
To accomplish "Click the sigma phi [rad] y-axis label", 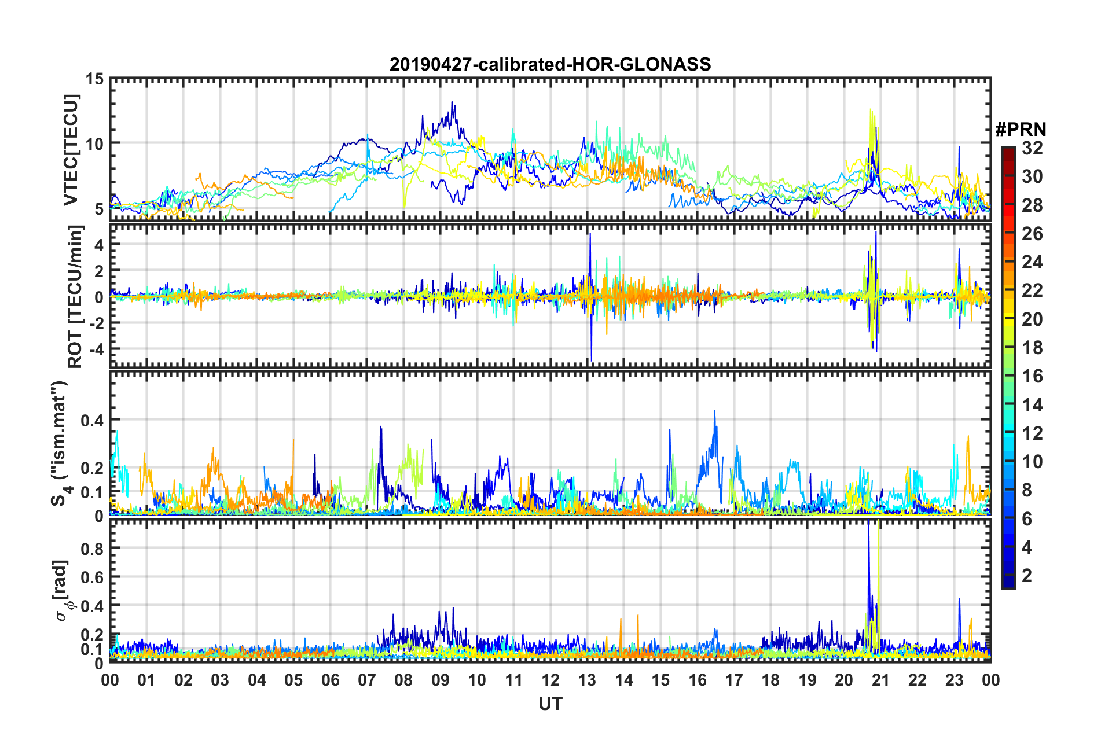I will [61, 591].
